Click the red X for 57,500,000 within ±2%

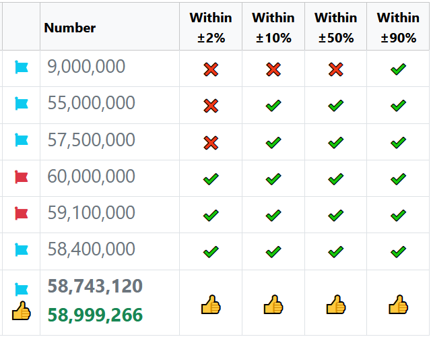(211, 142)
